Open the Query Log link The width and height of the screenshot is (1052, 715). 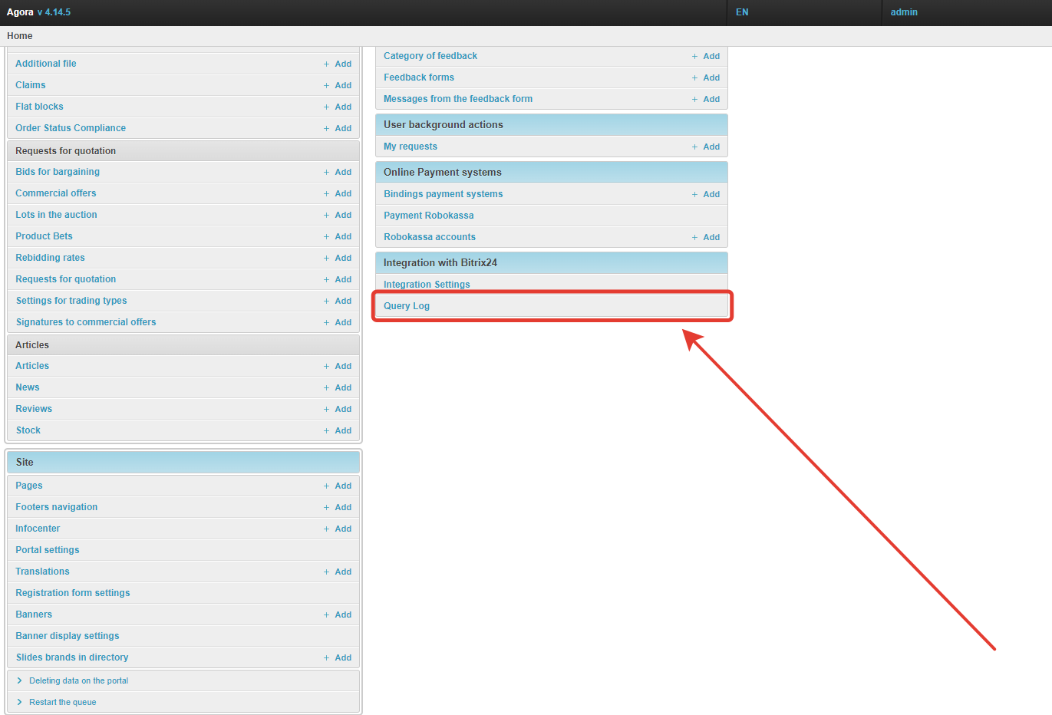coord(407,306)
